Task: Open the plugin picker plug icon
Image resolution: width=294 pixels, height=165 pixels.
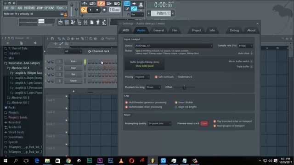Action: (x=98, y=22)
